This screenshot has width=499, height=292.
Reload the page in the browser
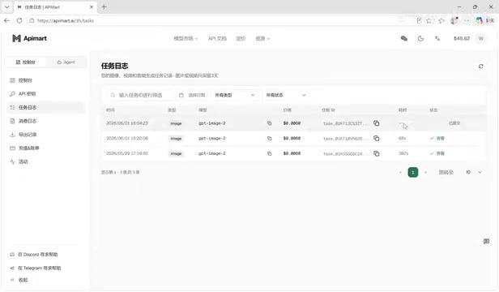click(x=19, y=20)
